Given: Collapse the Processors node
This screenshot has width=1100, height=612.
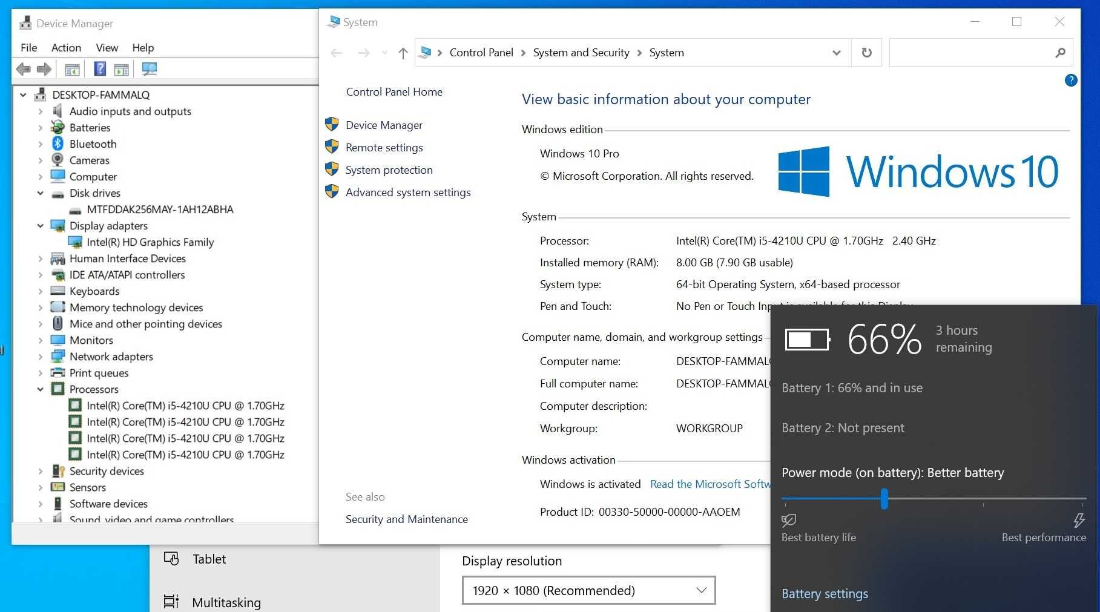Looking at the screenshot, I should coord(41,389).
